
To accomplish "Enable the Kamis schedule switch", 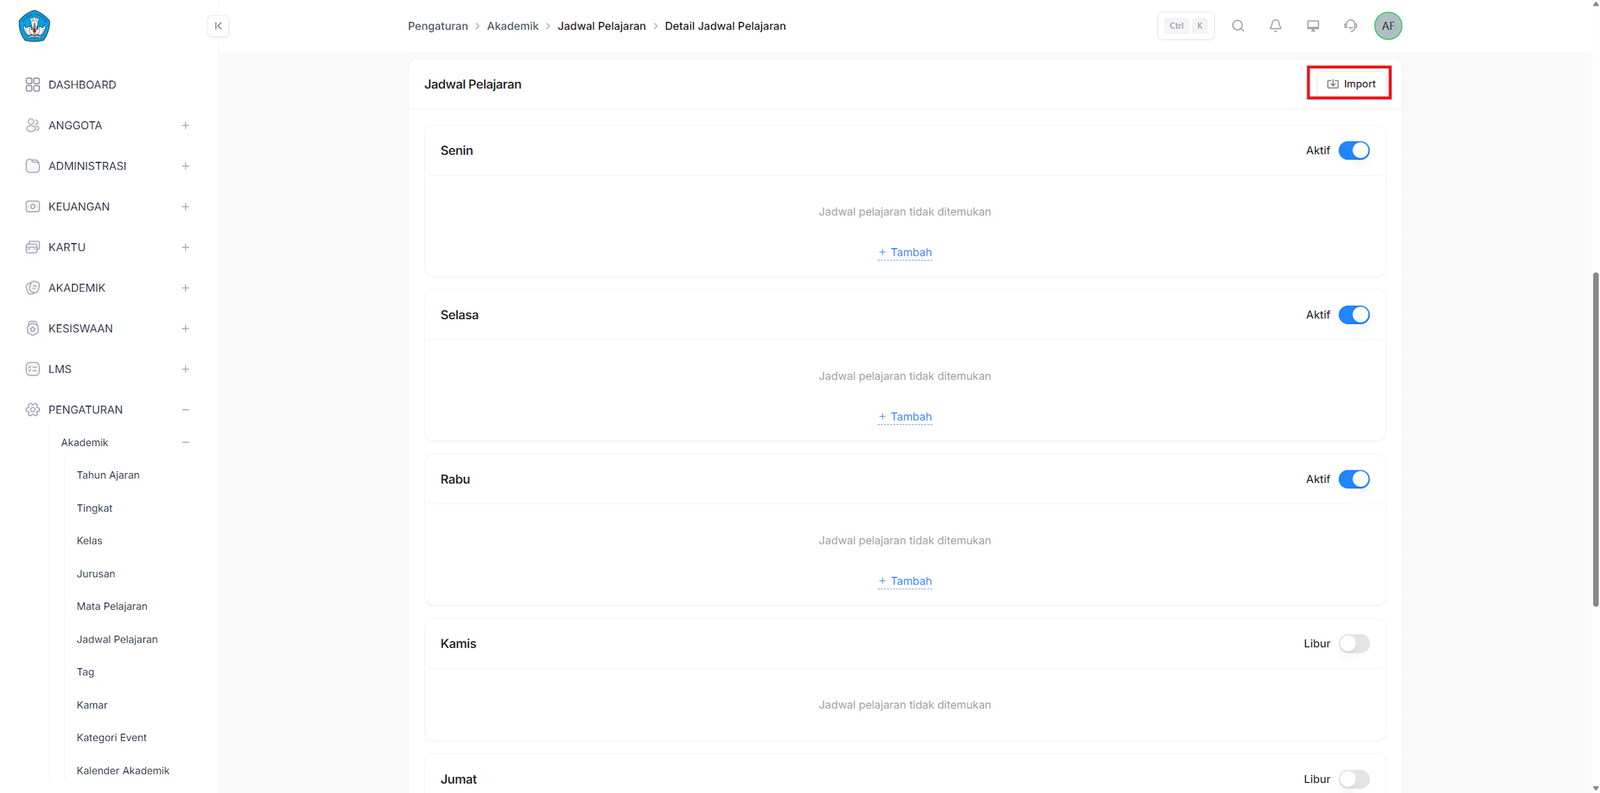I will [1353, 643].
